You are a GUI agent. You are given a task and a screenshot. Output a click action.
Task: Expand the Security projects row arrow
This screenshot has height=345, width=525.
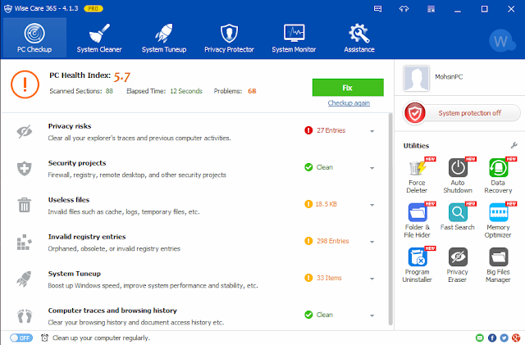click(372, 168)
